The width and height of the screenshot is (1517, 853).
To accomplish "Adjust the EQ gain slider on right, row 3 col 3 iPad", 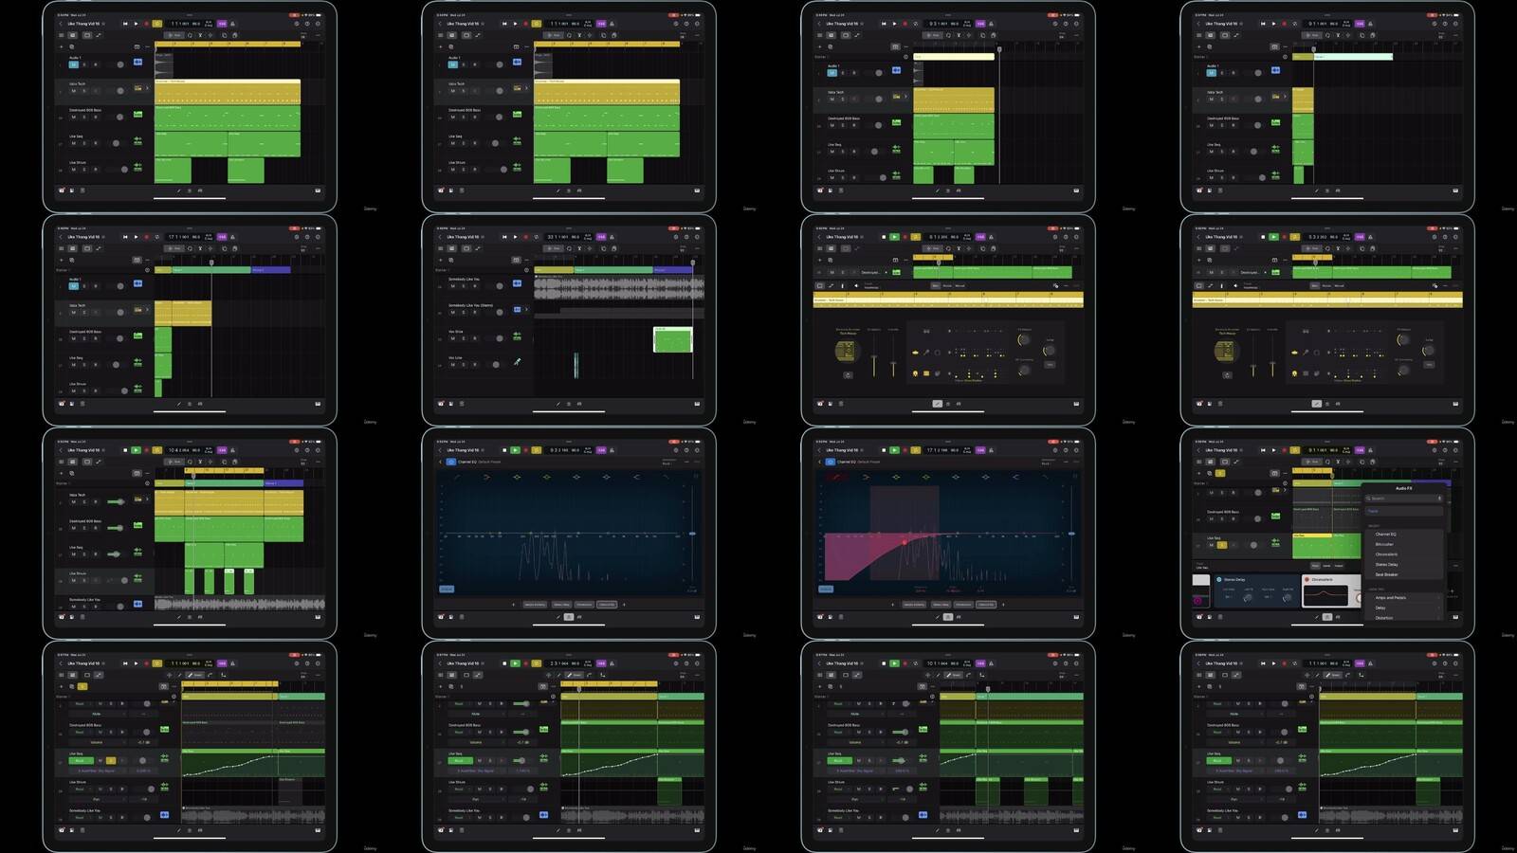I will click(x=1071, y=534).
